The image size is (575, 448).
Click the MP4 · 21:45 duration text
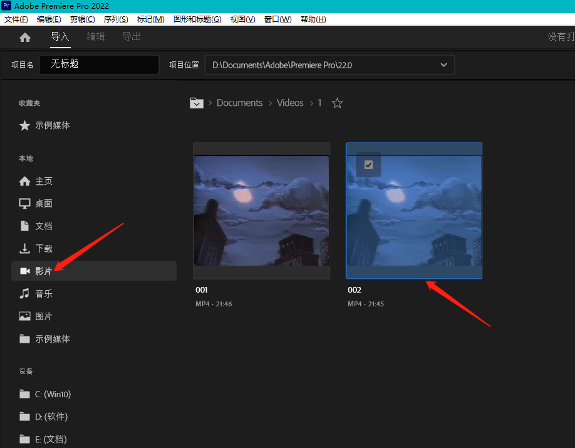coord(366,304)
